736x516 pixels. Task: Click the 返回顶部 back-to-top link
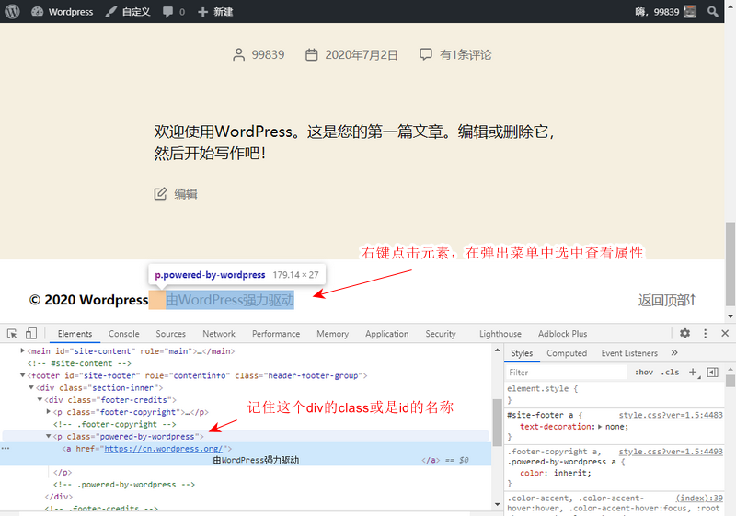[x=666, y=300]
